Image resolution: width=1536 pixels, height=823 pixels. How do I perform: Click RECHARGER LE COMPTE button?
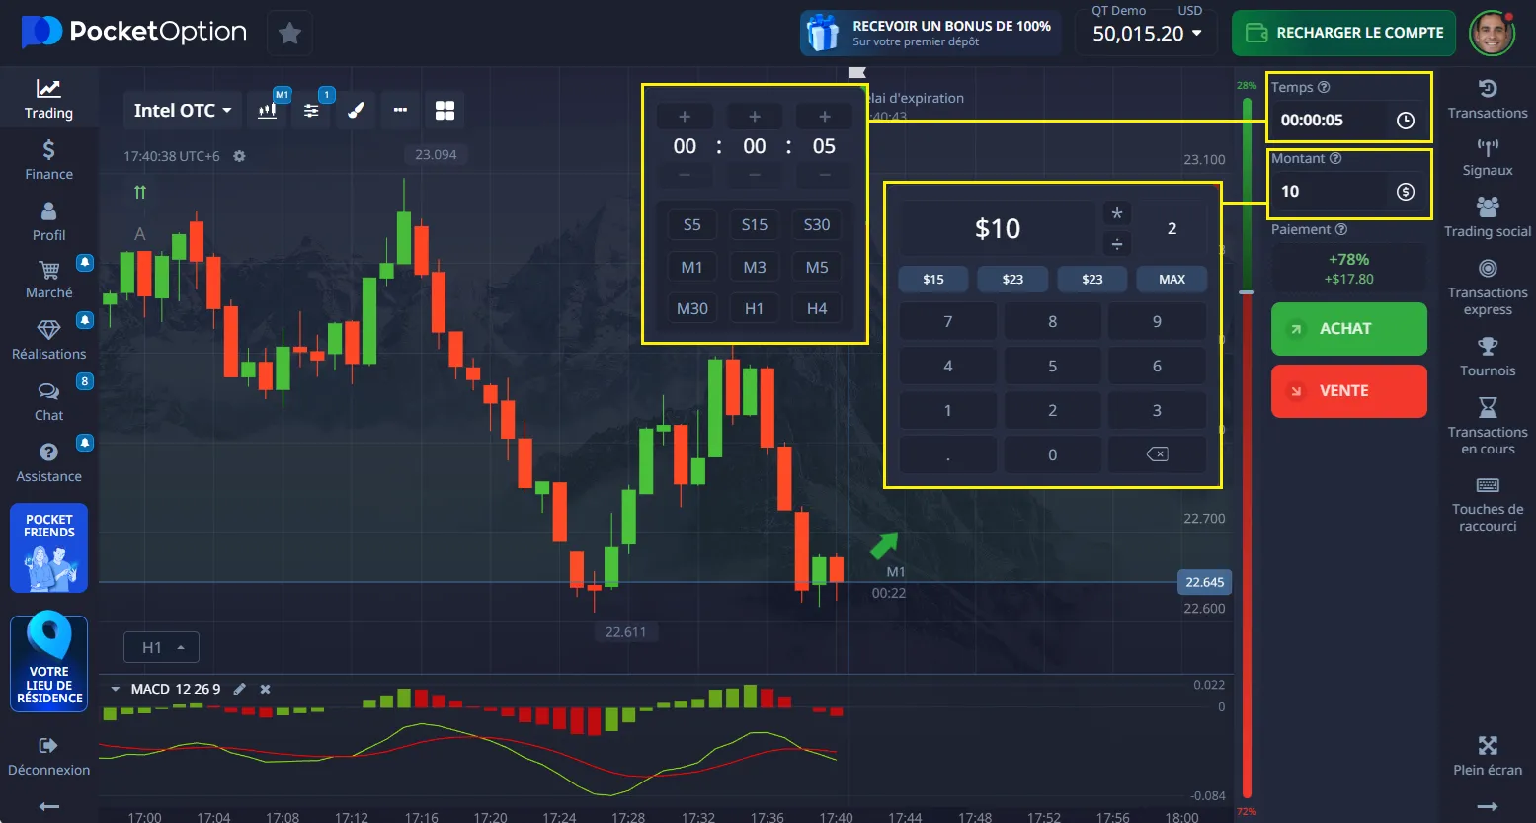click(x=1343, y=33)
